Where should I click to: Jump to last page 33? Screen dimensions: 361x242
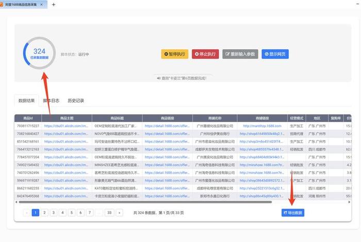click(109, 213)
